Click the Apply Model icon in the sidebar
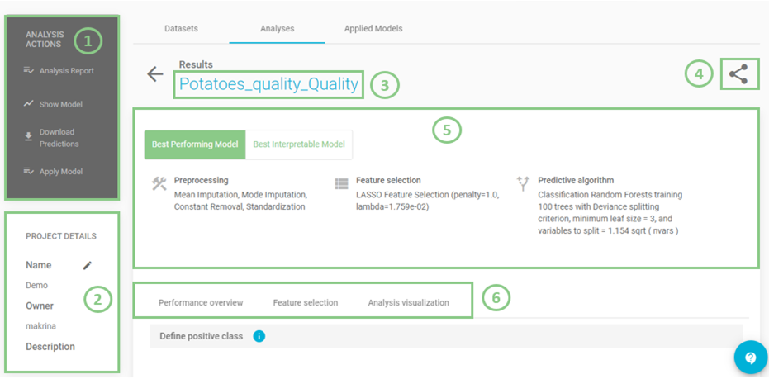This screenshot has height=379, width=769. point(28,172)
